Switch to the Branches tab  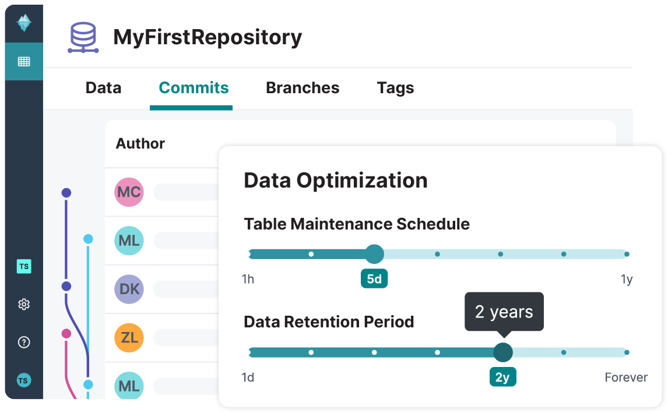303,88
